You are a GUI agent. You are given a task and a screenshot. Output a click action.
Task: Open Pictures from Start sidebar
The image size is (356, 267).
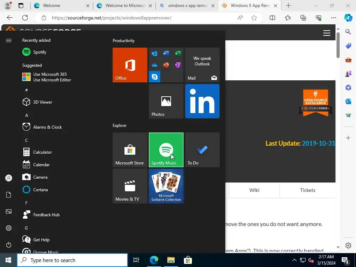(9, 211)
